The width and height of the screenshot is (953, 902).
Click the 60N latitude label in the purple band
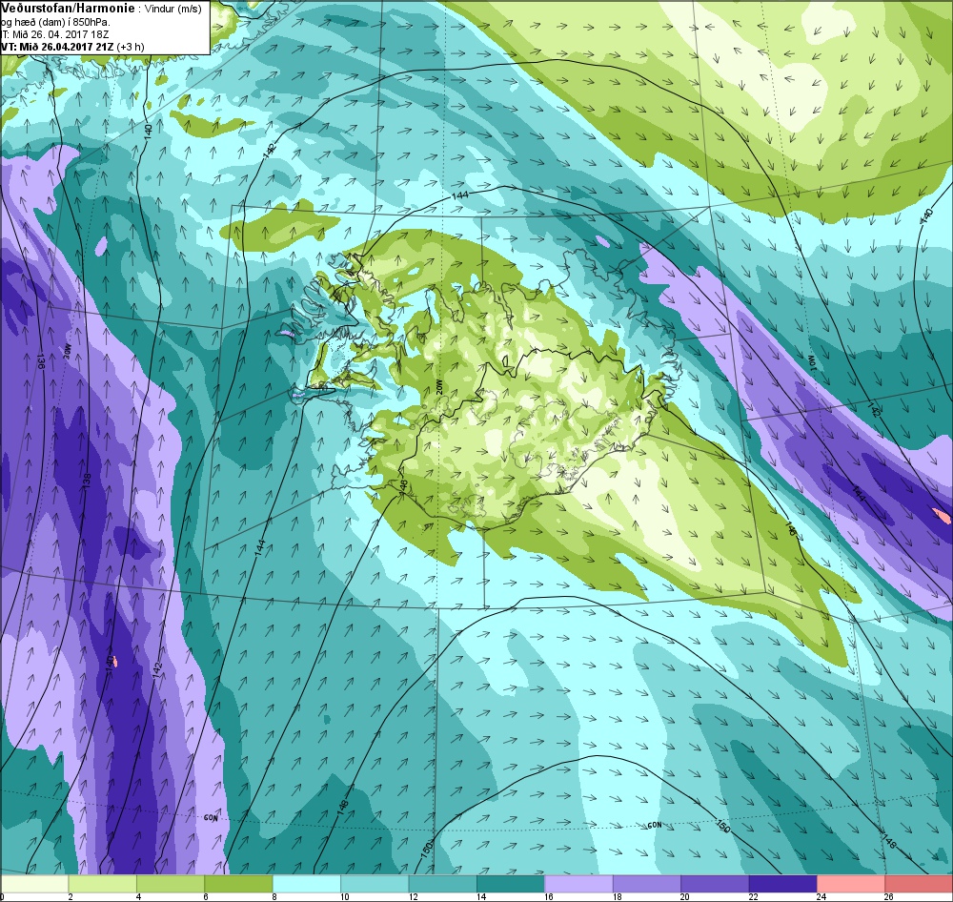(x=211, y=818)
